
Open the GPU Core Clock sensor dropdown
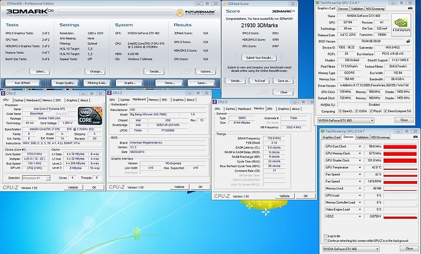pyautogui.click(x=360, y=147)
